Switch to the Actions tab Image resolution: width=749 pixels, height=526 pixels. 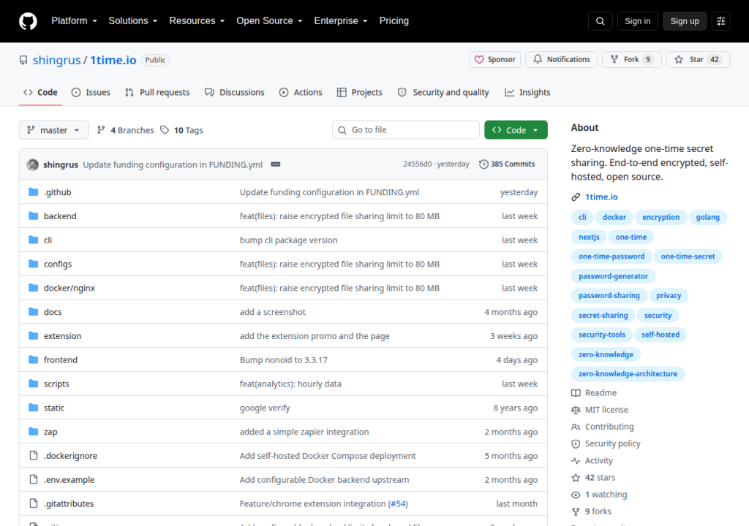pos(301,93)
